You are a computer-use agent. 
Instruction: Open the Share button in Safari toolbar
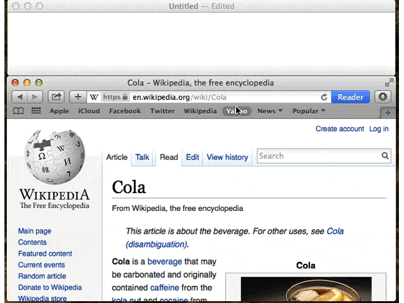click(x=56, y=97)
